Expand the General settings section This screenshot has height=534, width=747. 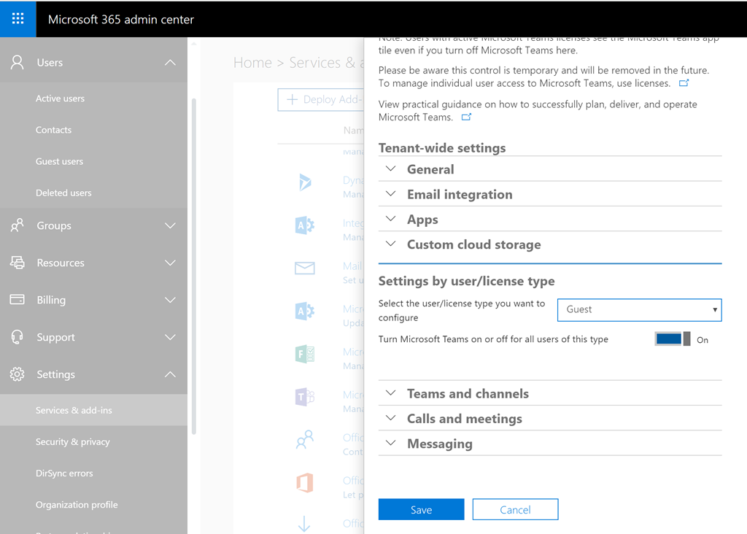430,169
